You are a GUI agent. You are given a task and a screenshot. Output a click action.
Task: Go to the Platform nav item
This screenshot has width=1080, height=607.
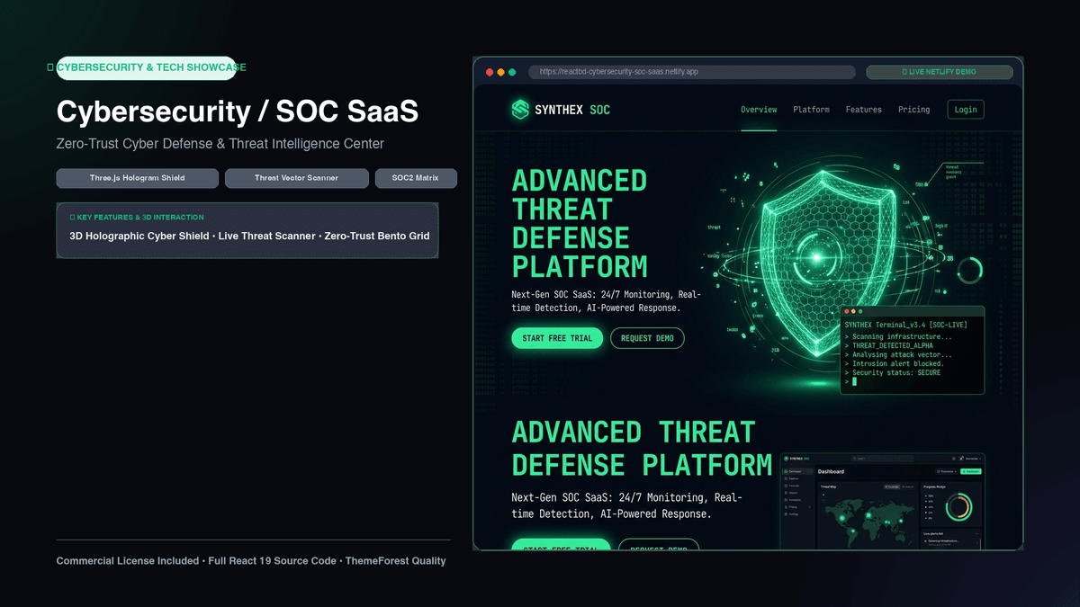point(811,110)
